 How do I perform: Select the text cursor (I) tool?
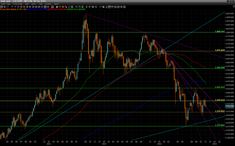[69, 7]
